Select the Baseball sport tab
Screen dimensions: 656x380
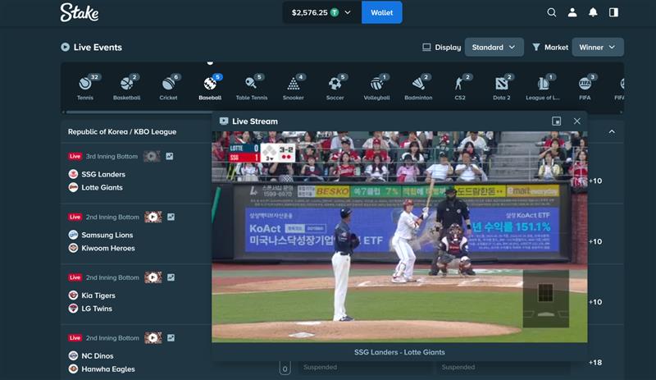pyautogui.click(x=210, y=87)
